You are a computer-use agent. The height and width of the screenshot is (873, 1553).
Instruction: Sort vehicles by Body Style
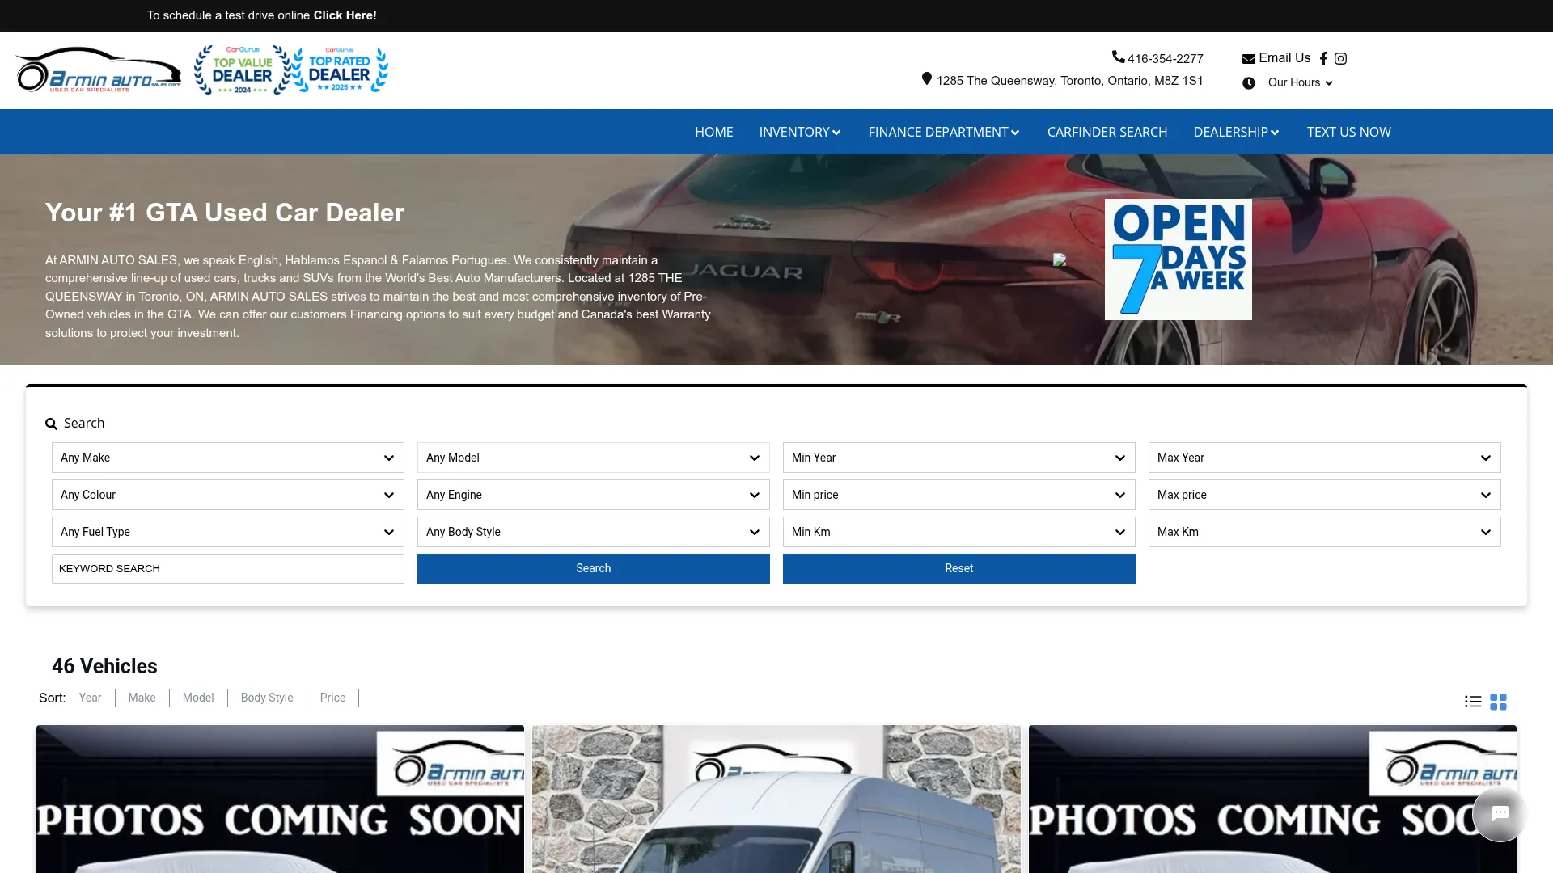(x=267, y=698)
